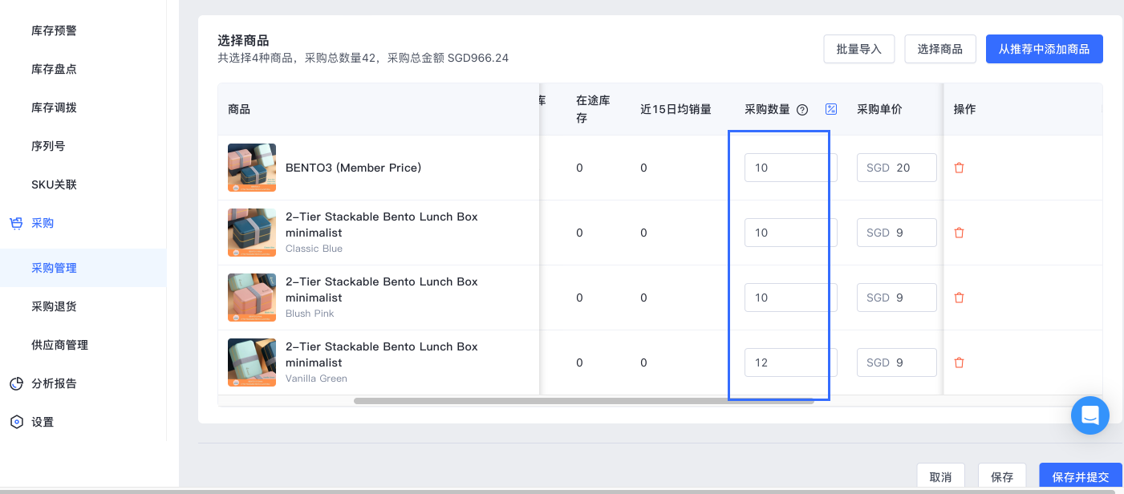1124x494 pixels.
Task: Click the 批量导入 button
Action: pos(858,49)
